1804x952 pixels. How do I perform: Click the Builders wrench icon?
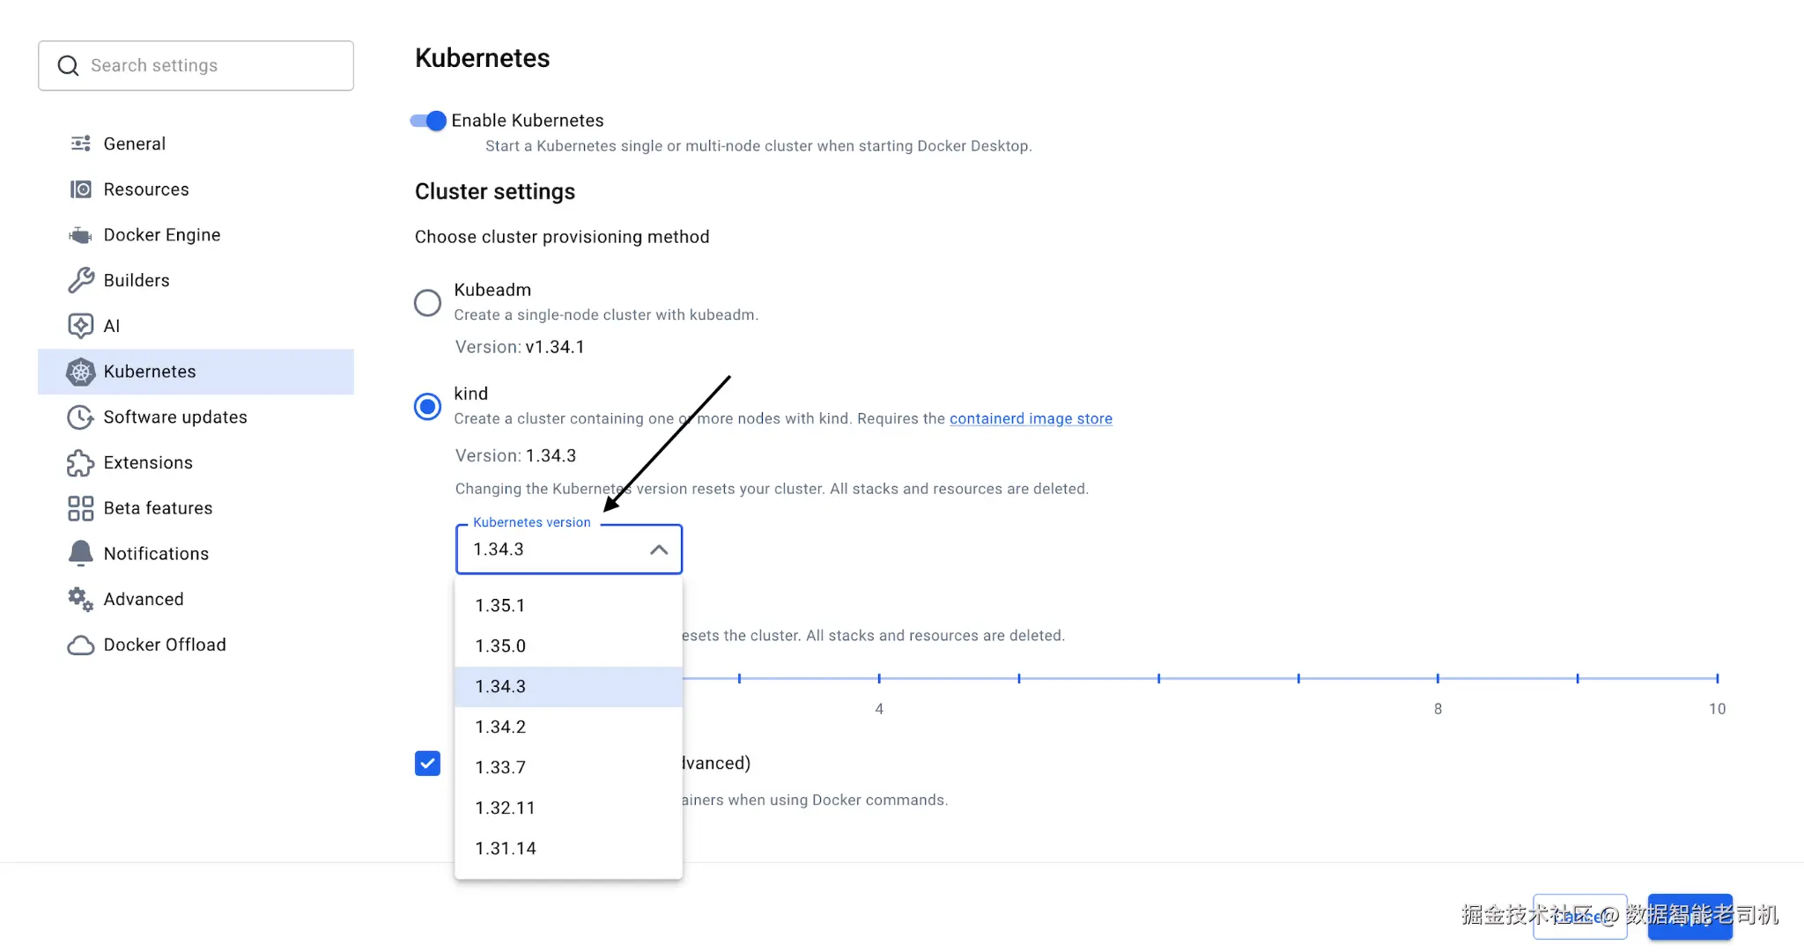[x=80, y=280]
